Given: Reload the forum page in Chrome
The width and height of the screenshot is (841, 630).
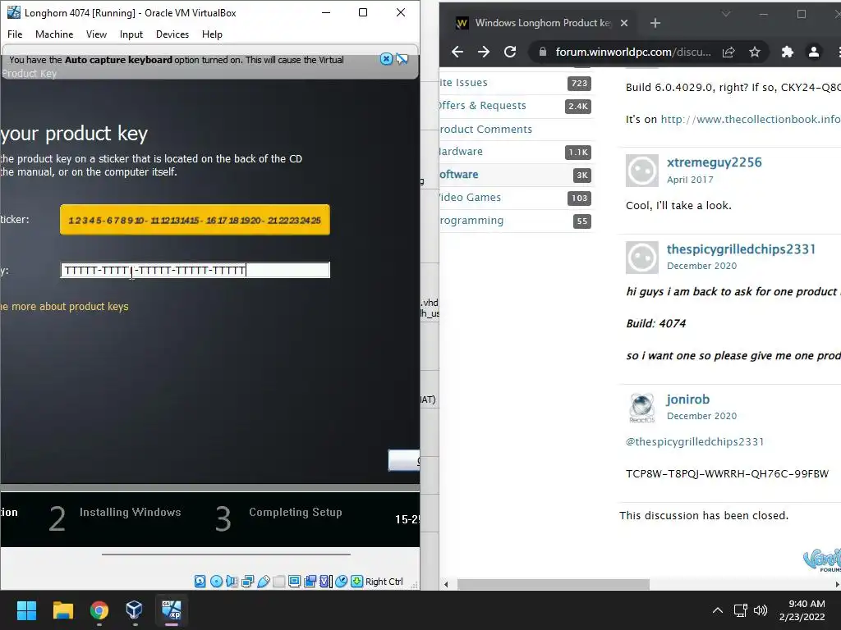Looking at the screenshot, I should [510, 52].
